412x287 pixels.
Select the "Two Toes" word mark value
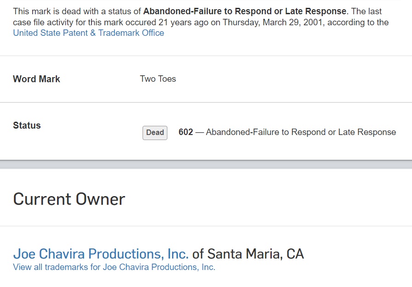click(158, 79)
